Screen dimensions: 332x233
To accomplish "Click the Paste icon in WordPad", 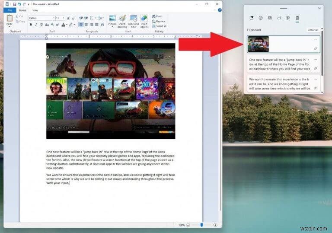I will 10,18.
